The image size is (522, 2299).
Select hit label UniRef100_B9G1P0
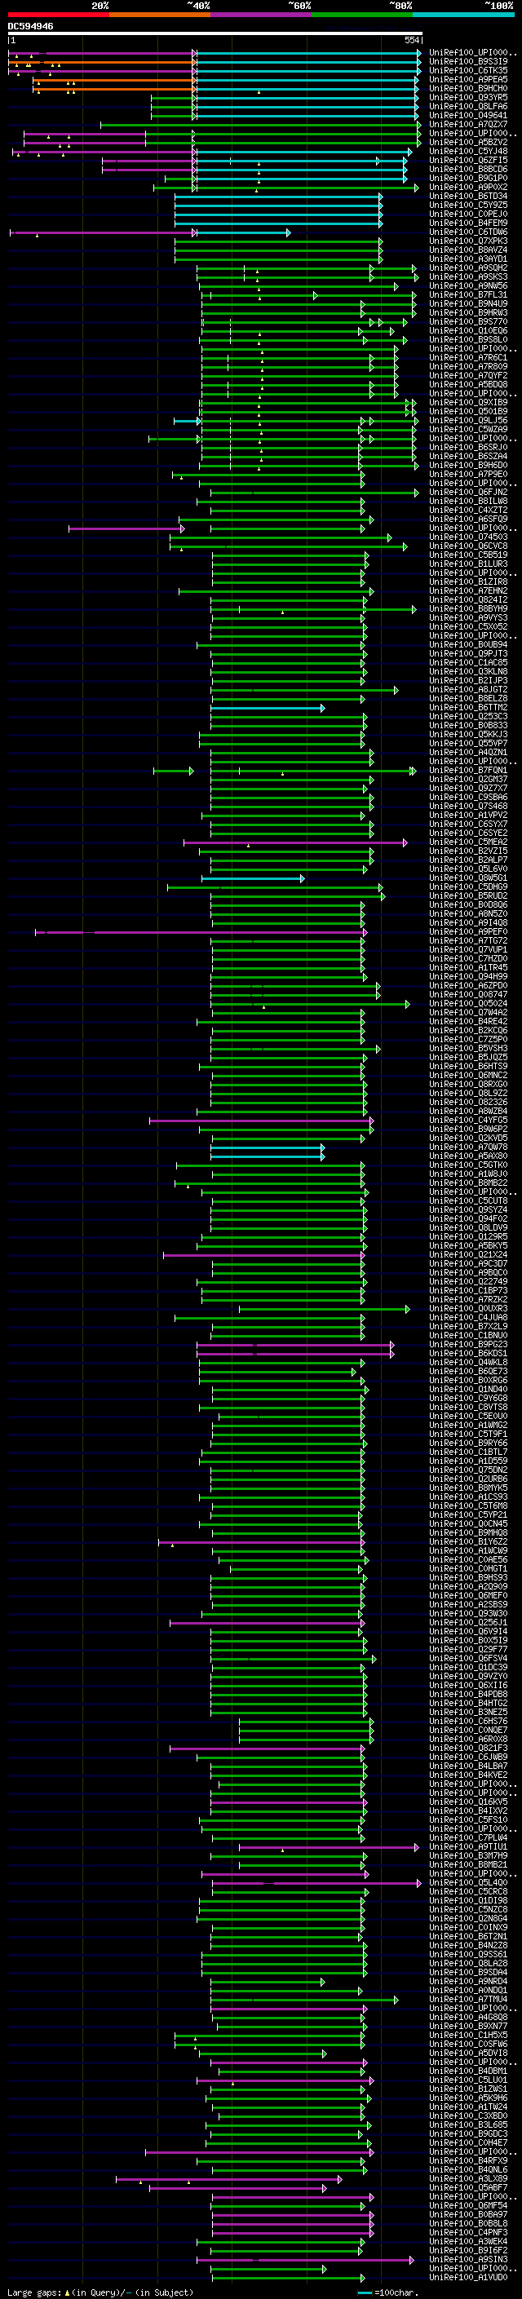pos(468,179)
